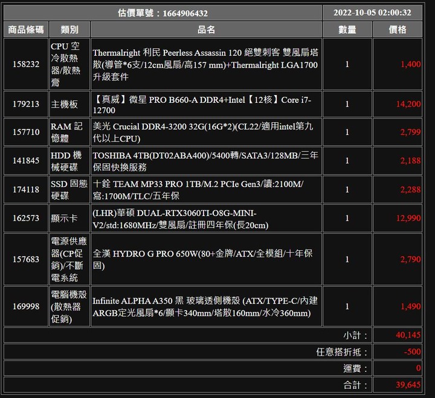Select barcode 179213 cell
The width and height of the screenshot is (435, 398).
[26, 104]
